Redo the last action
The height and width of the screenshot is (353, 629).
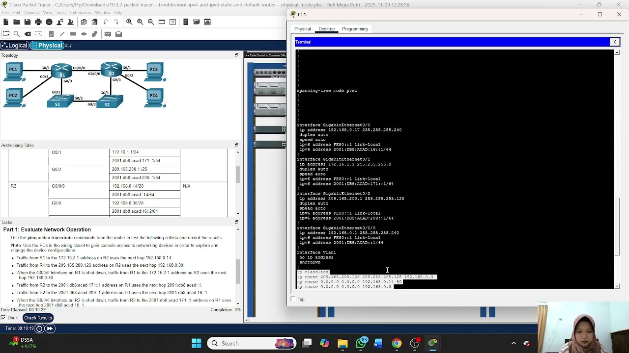click(x=116, y=22)
